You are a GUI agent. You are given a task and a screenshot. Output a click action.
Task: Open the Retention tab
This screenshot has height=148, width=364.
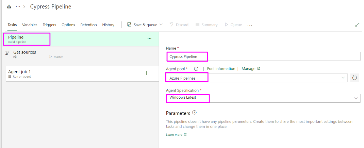[88, 25]
